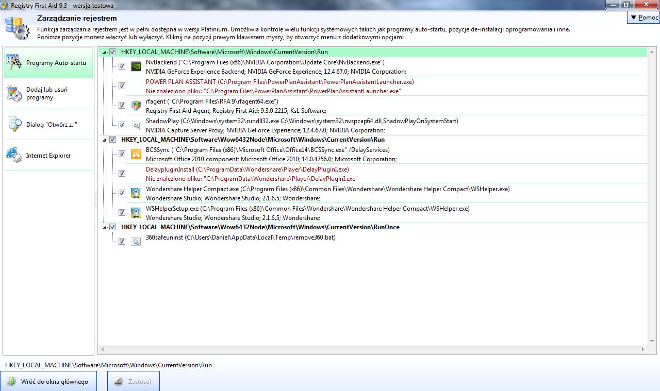
Task: Click the ShadowPlay entry icon
Action: click(x=136, y=125)
